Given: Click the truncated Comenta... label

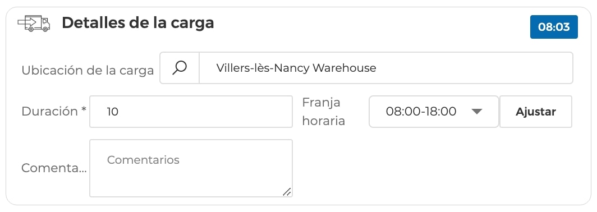Looking at the screenshot, I should coord(54,168).
